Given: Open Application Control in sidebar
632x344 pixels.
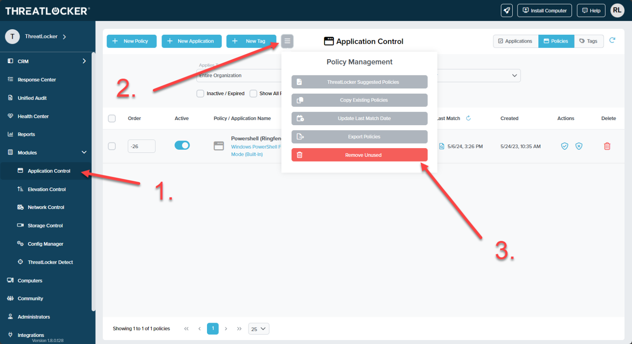Looking at the screenshot, I should tap(46, 171).
